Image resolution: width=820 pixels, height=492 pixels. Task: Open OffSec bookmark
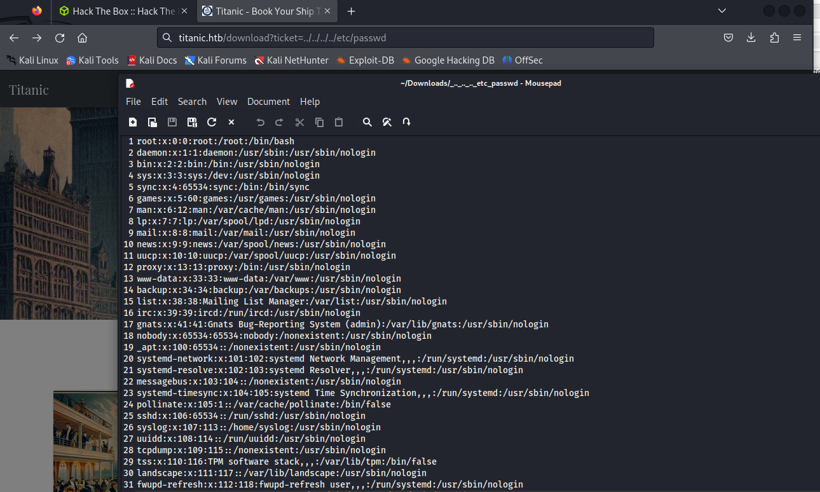click(x=523, y=60)
